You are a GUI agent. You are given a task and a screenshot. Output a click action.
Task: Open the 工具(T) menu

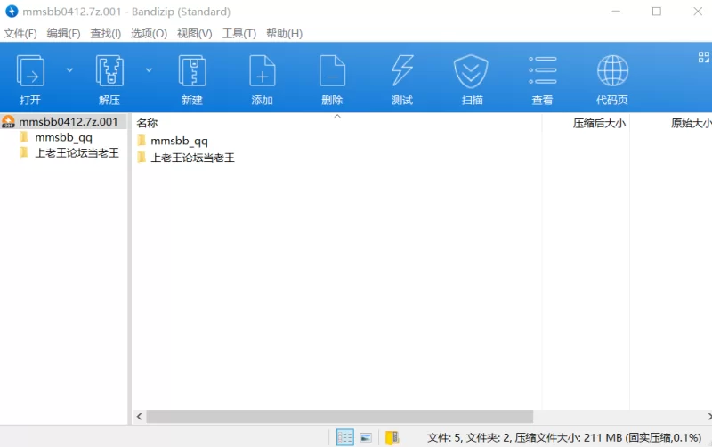(239, 33)
